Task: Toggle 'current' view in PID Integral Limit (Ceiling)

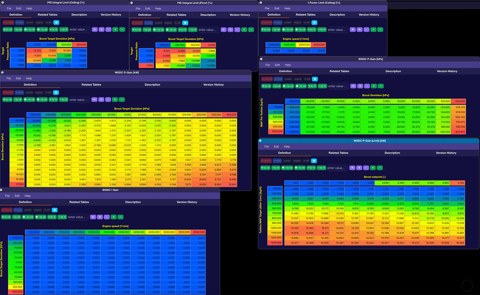Action: [x=30, y=22]
